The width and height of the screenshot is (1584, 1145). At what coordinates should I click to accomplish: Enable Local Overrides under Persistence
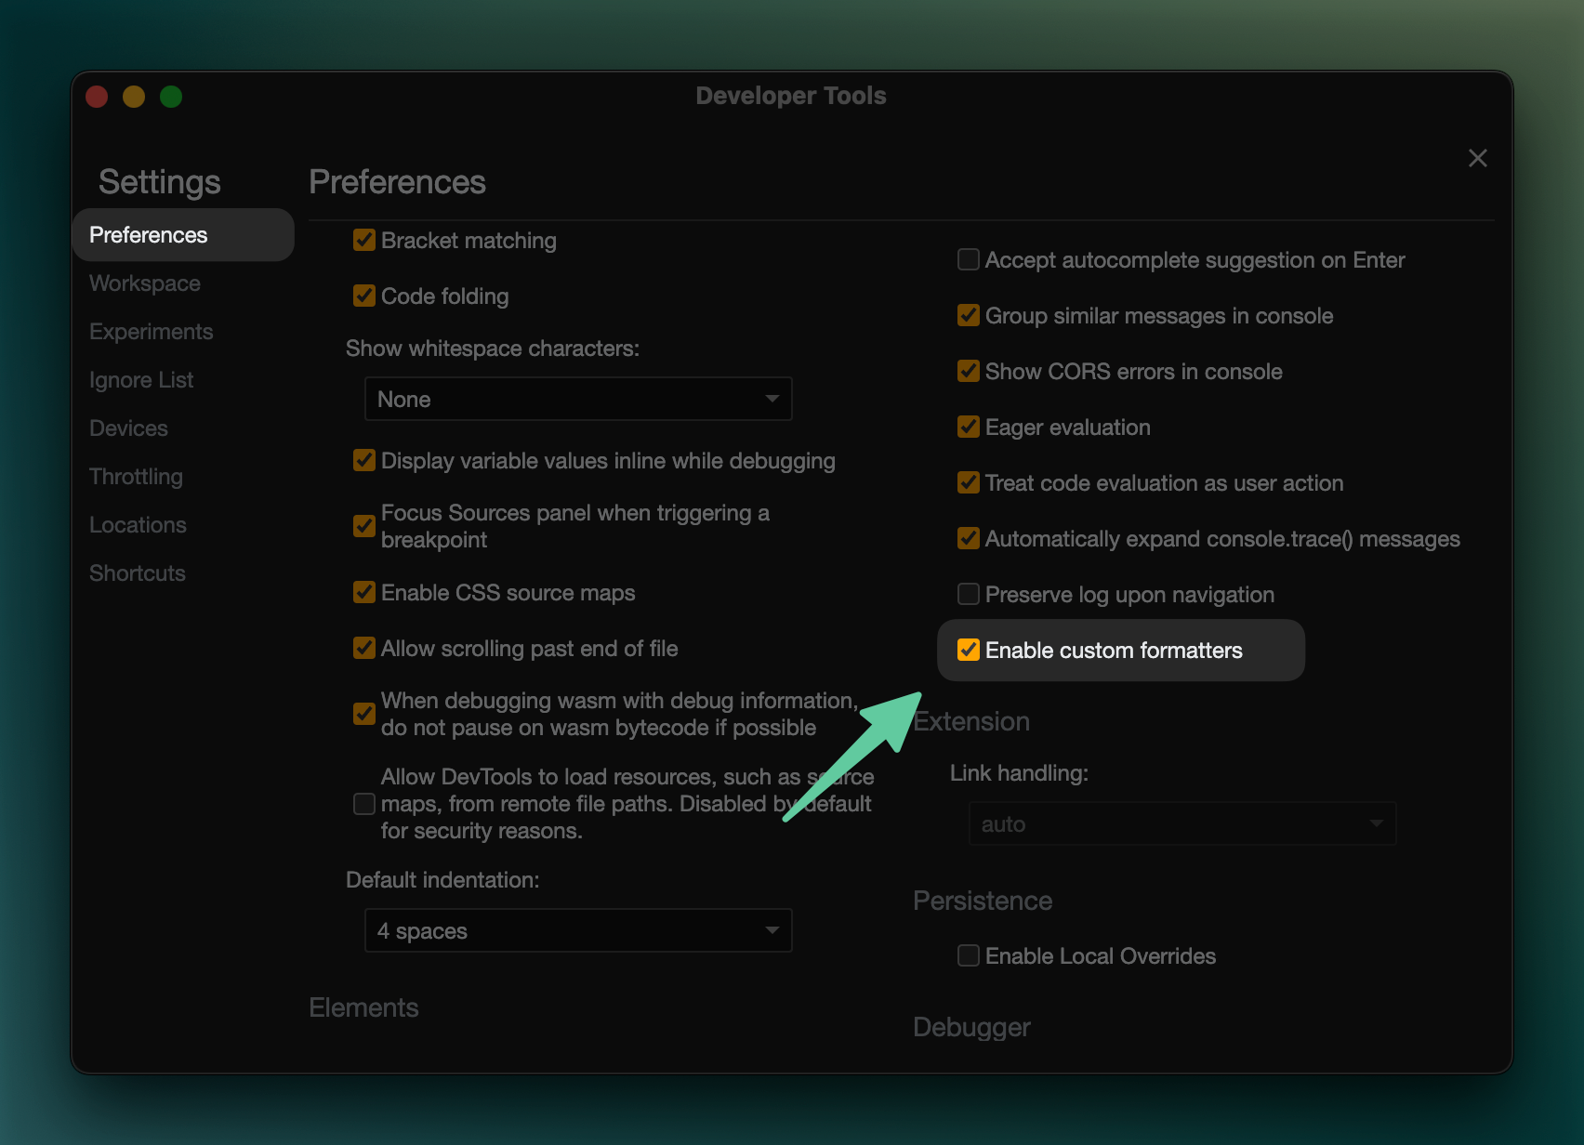click(968, 955)
